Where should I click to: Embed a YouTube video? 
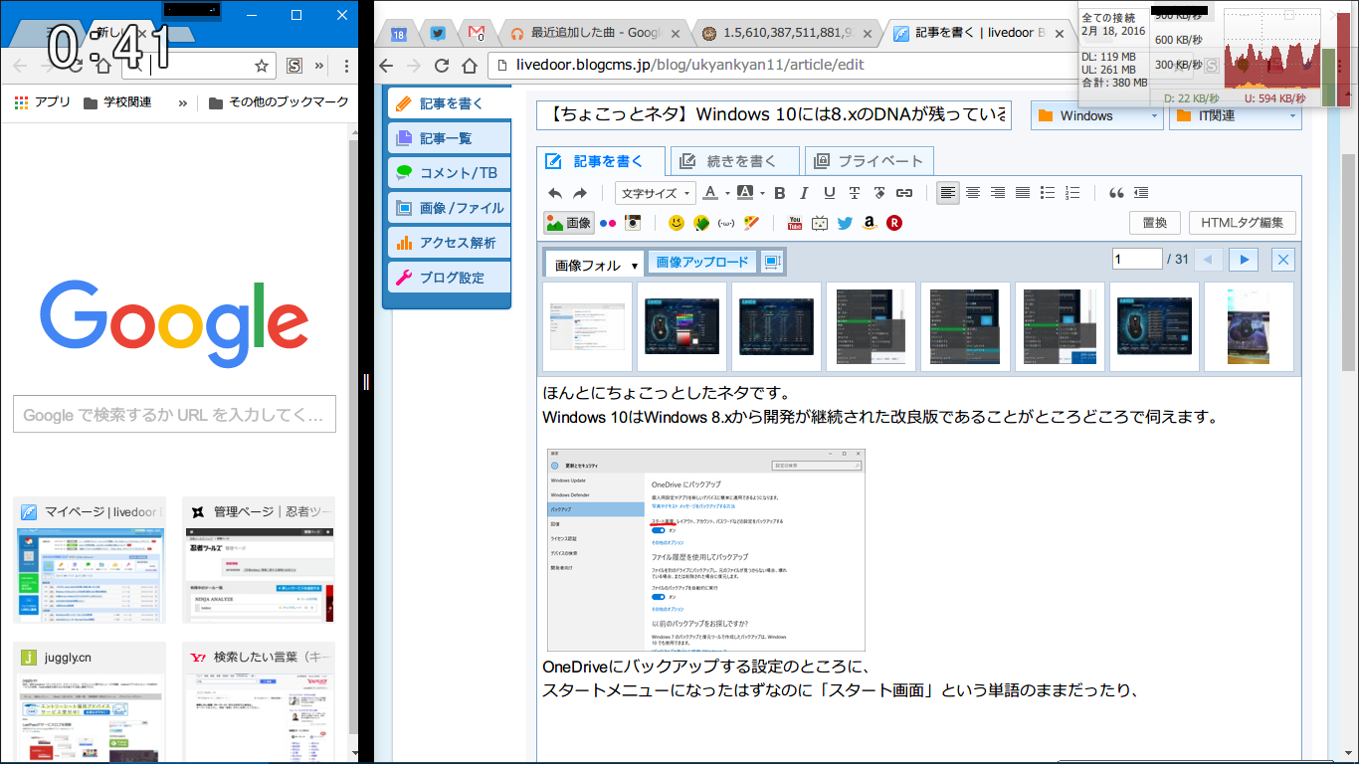(795, 223)
